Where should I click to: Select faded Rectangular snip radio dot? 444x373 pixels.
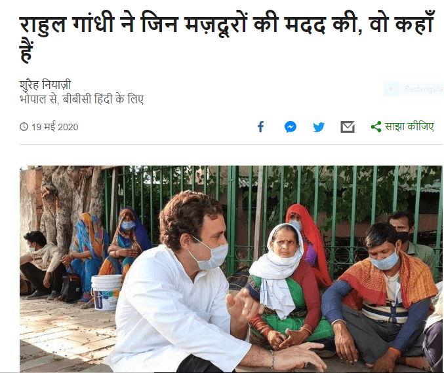pyautogui.click(x=391, y=89)
